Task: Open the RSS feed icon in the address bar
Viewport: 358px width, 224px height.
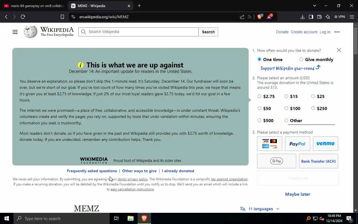Action: pyautogui.click(x=249, y=17)
